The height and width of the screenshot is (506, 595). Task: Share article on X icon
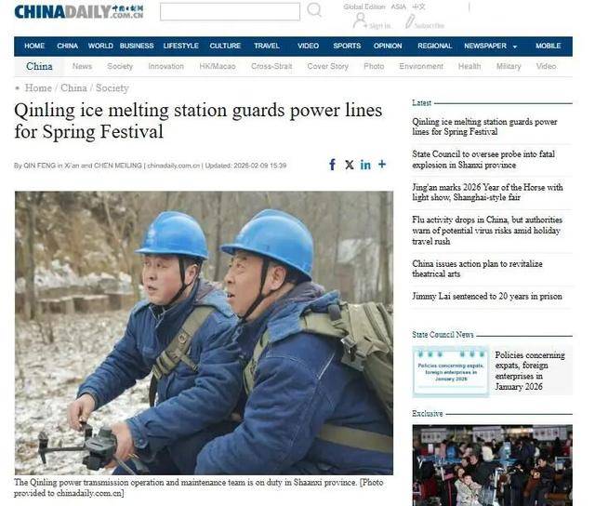(x=350, y=165)
